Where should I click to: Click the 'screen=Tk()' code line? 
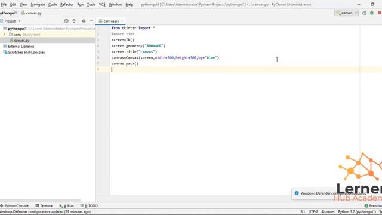[x=123, y=40]
